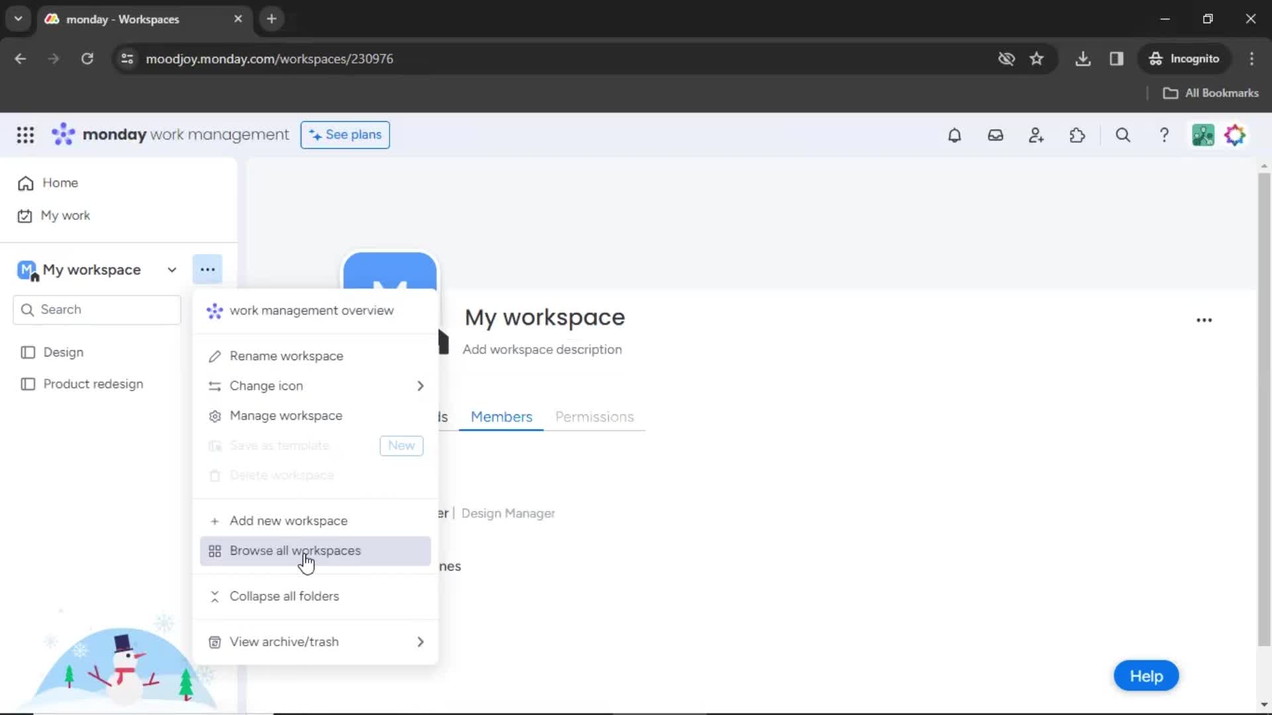Select Manage workspace option

click(286, 416)
